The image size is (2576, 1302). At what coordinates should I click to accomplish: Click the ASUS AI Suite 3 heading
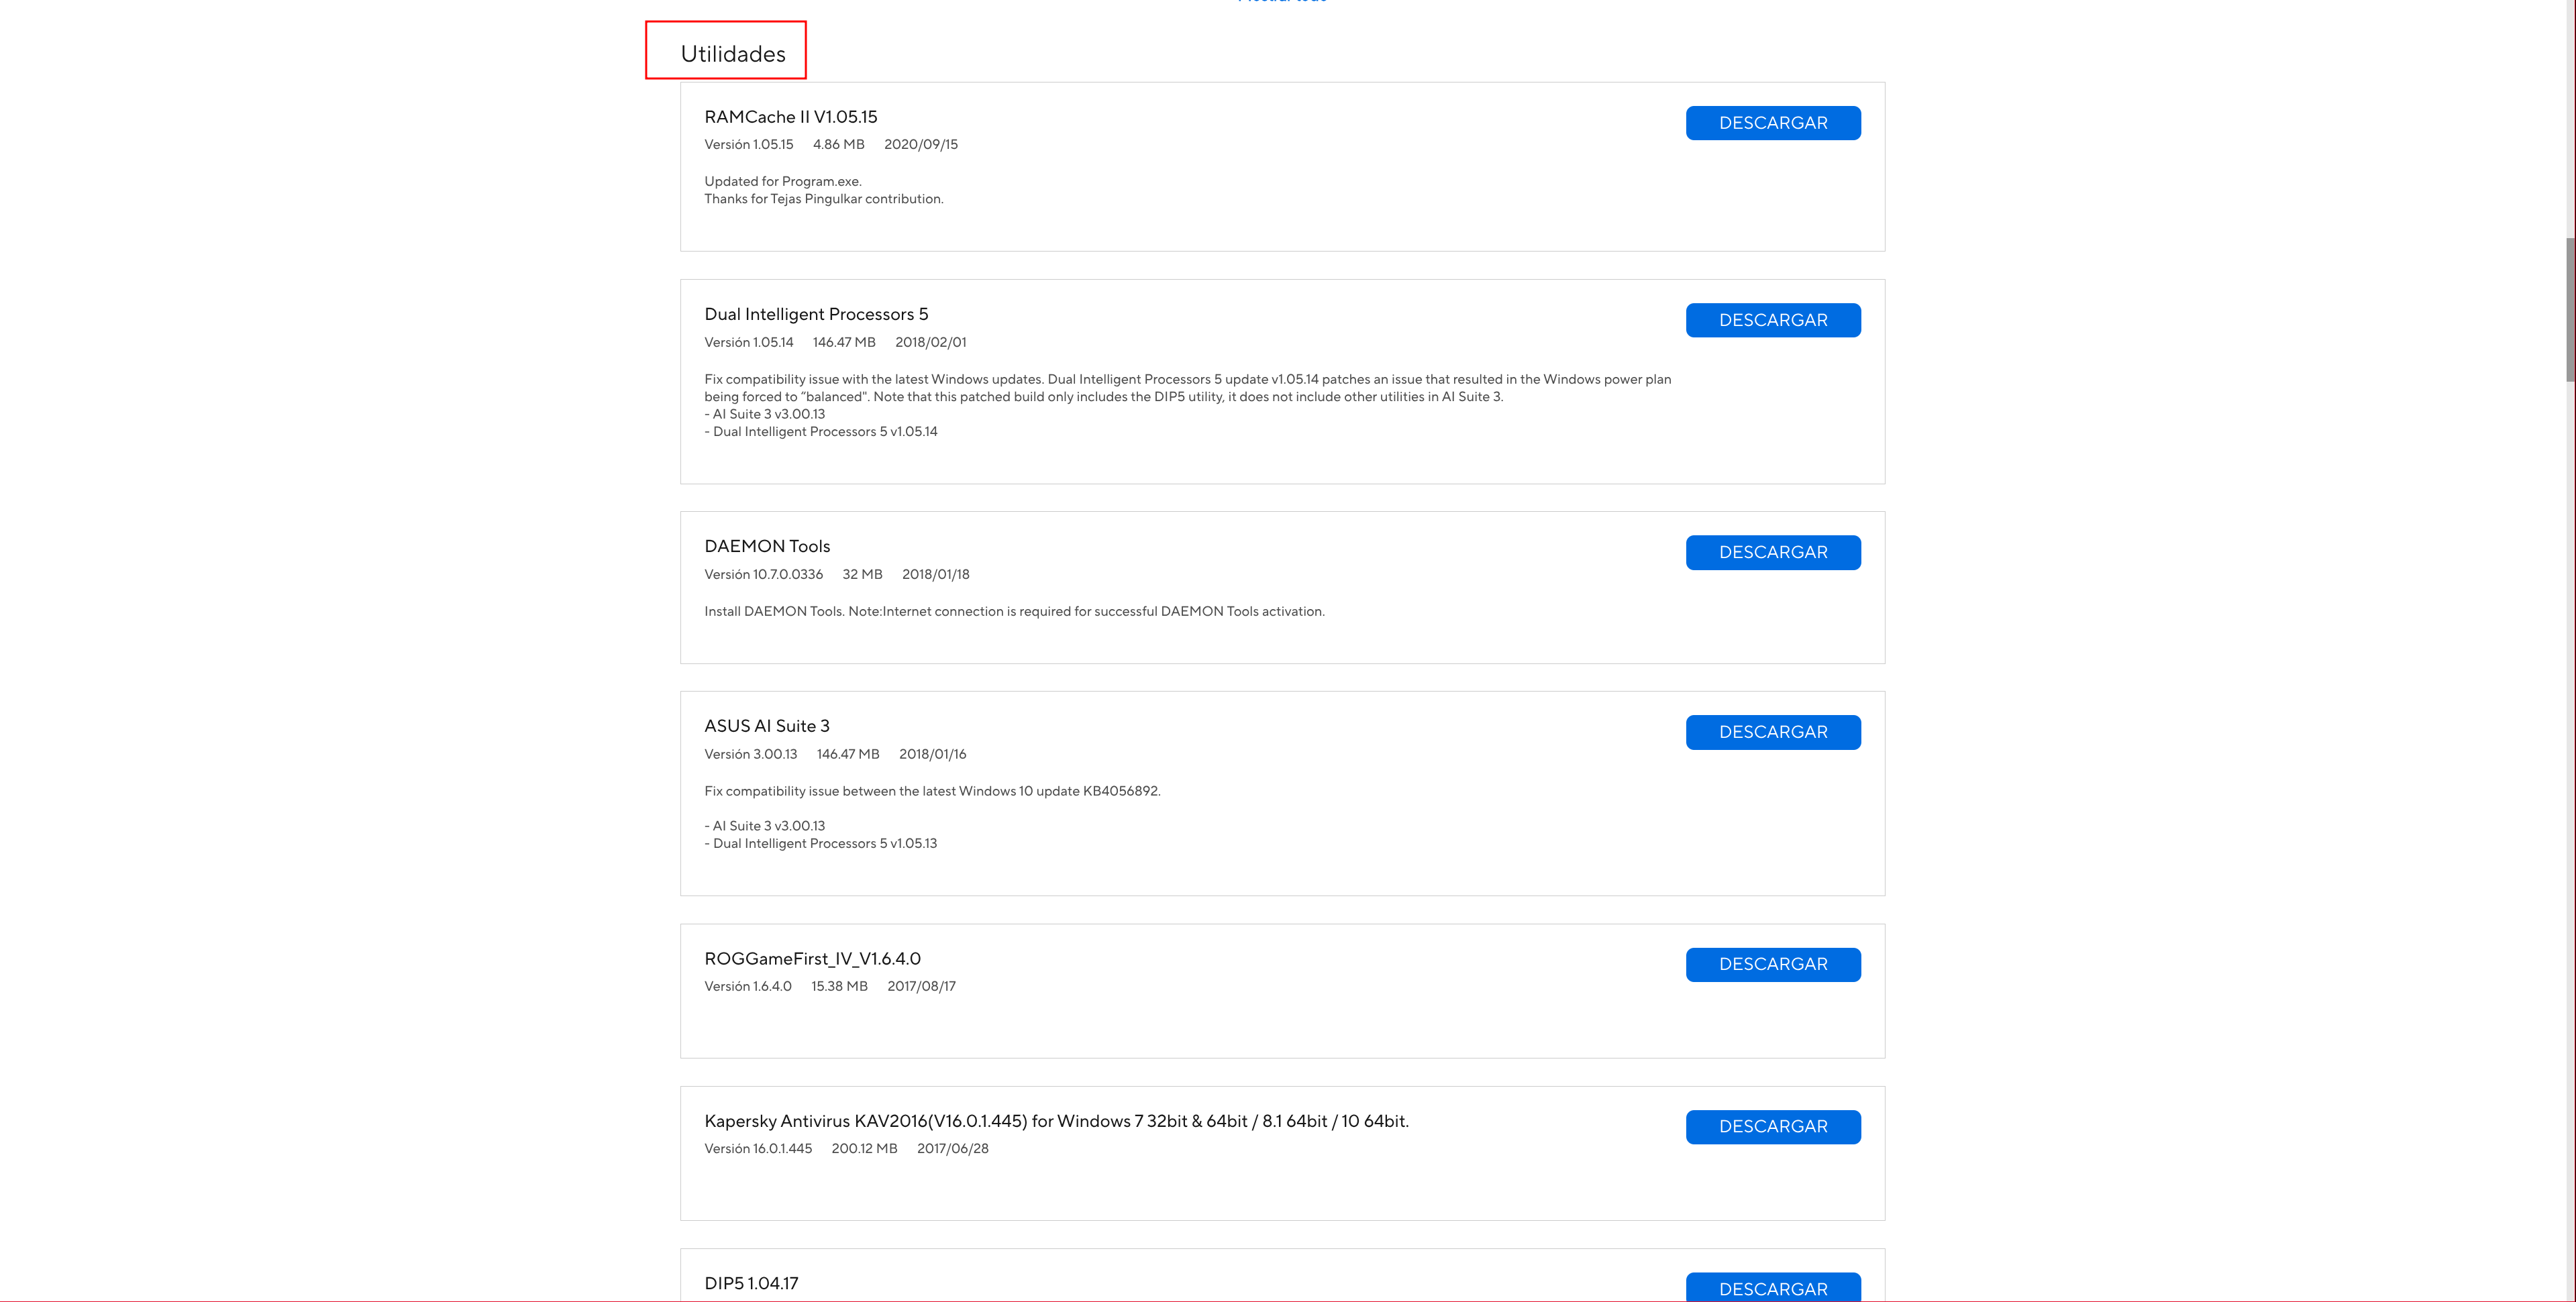coord(767,726)
